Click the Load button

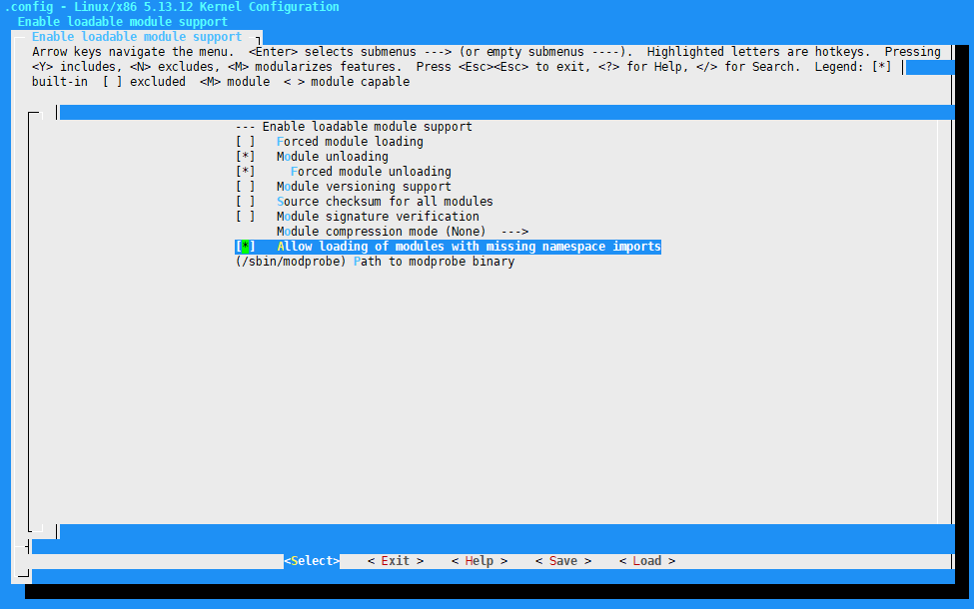pos(646,560)
